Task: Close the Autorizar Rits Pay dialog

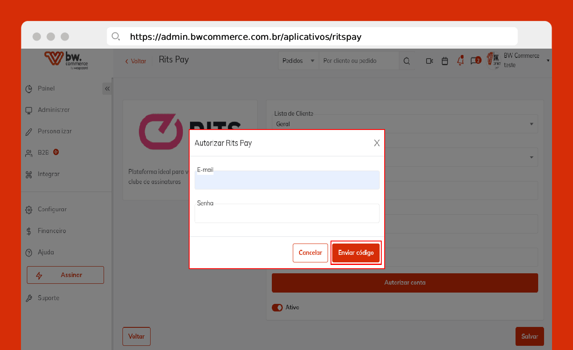Action: [377, 143]
